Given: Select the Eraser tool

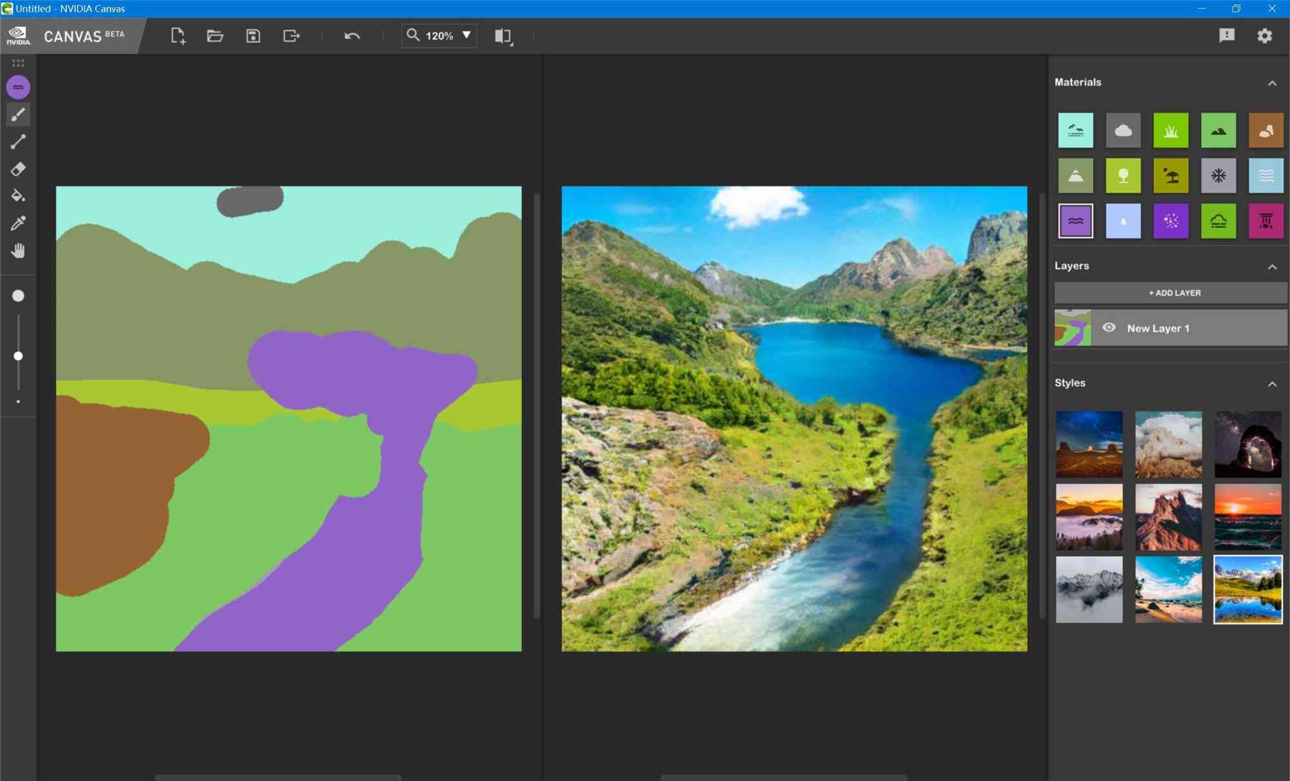Looking at the screenshot, I should tap(19, 169).
